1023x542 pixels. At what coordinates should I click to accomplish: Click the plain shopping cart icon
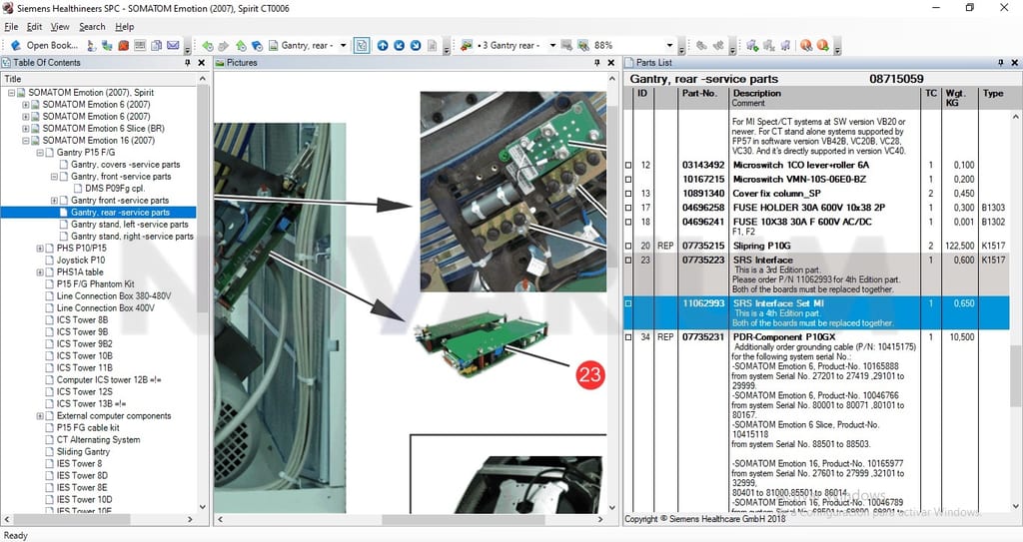(785, 45)
